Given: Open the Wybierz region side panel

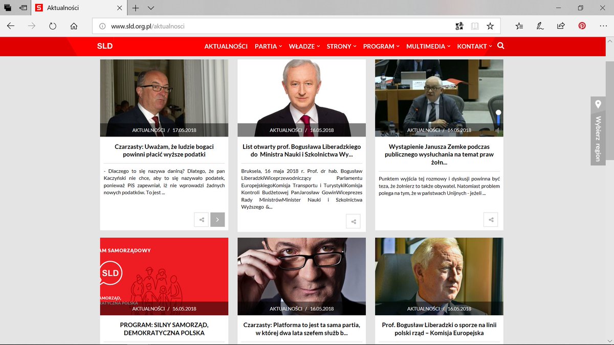Looking at the screenshot, I should 598,130.
